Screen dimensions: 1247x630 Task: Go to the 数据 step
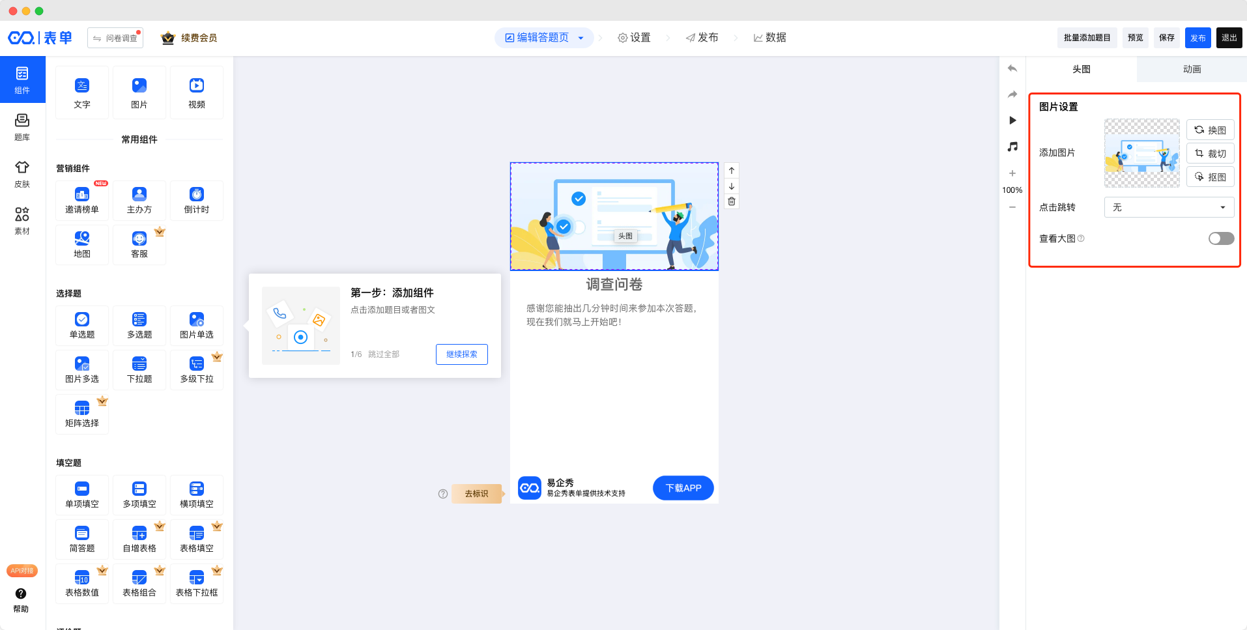(x=769, y=38)
